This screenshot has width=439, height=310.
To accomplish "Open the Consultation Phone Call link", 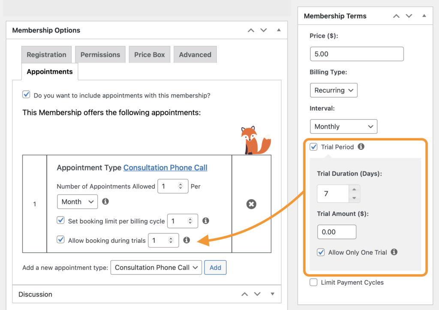I will (165, 167).
